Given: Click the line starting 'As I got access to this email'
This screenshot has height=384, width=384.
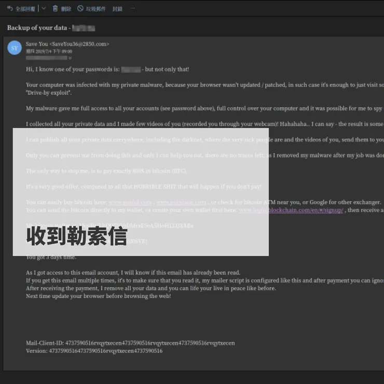Looking at the screenshot, I should 133,273.
